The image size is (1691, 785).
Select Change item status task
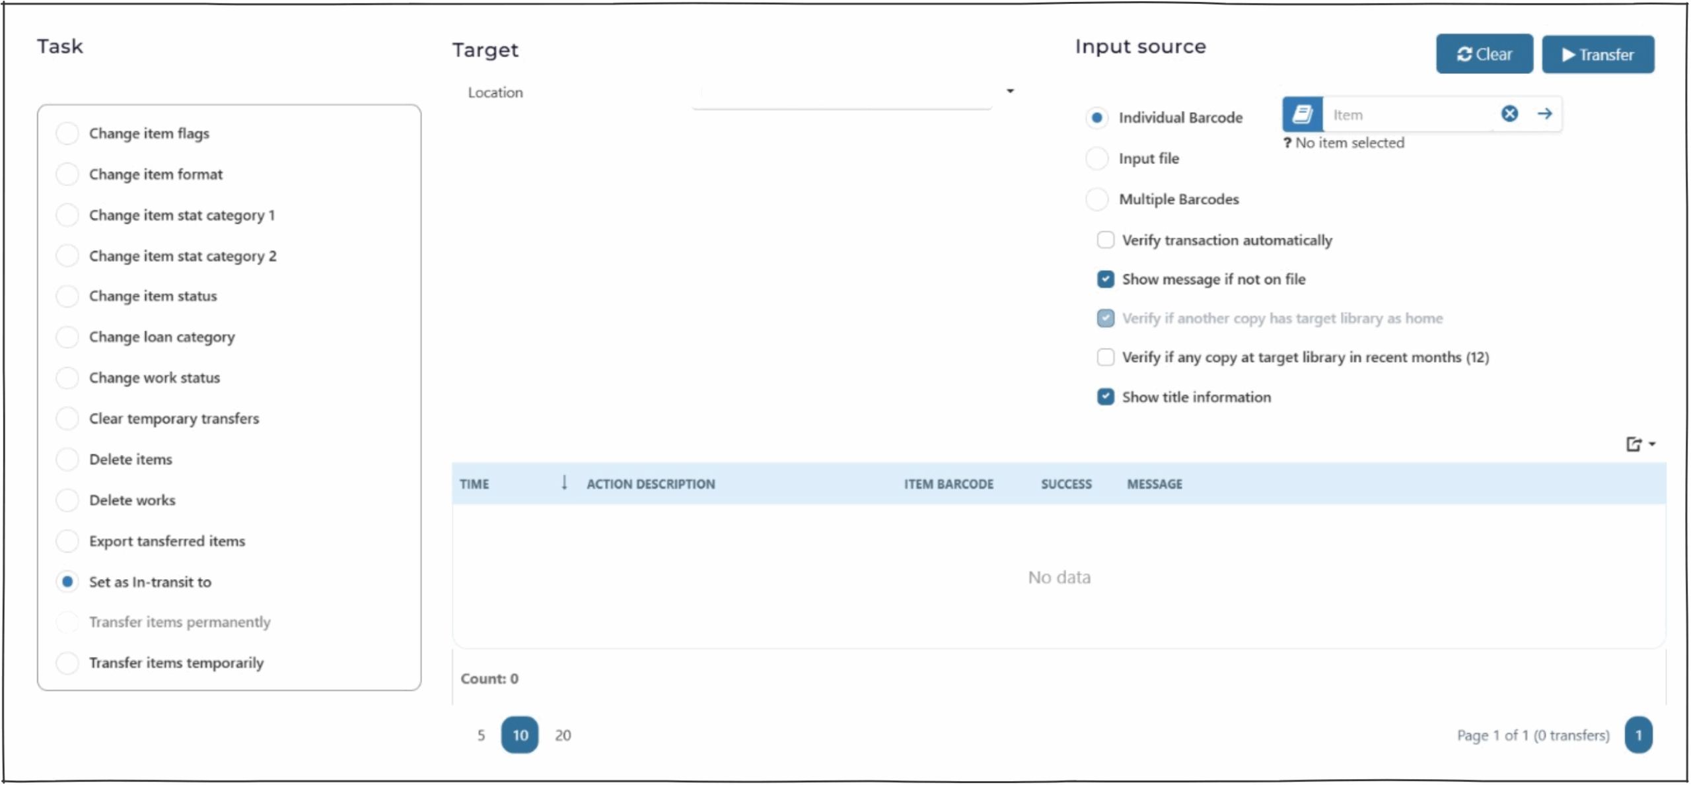67,296
